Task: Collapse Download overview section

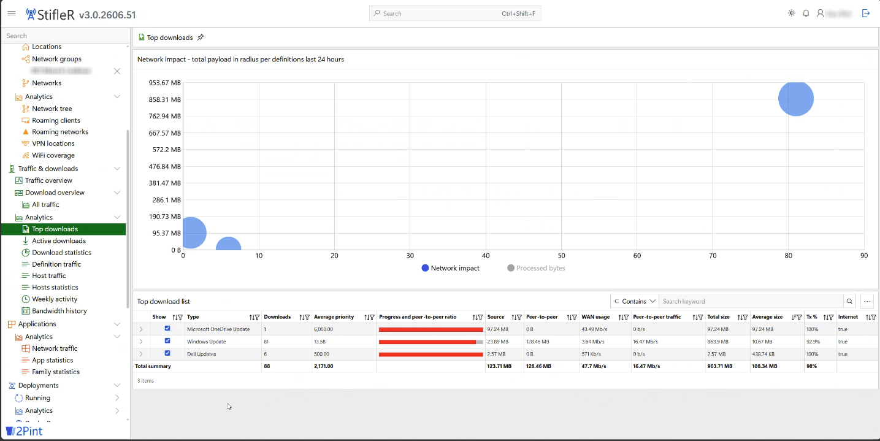Action: 117,193
